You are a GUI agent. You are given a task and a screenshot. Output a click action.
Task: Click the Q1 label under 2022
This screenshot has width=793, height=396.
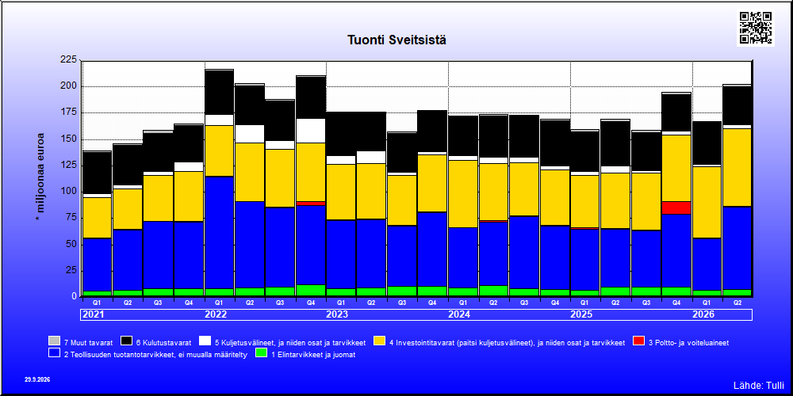pos(219,303)
